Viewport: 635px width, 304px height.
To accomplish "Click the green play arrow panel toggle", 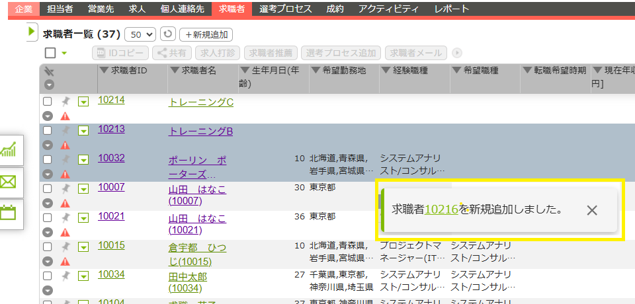I will click(x=32, y=32).
